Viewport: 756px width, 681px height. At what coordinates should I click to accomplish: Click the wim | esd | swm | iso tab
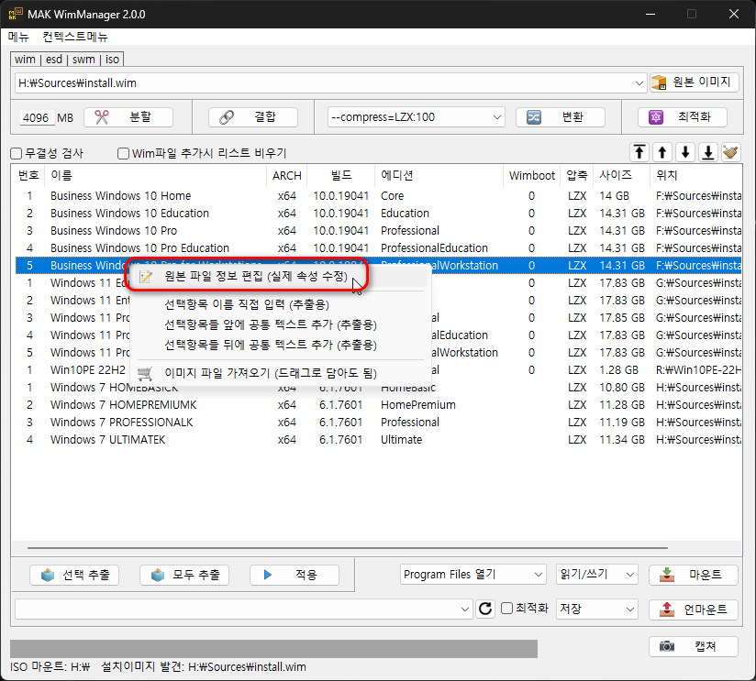coord(67,60)
